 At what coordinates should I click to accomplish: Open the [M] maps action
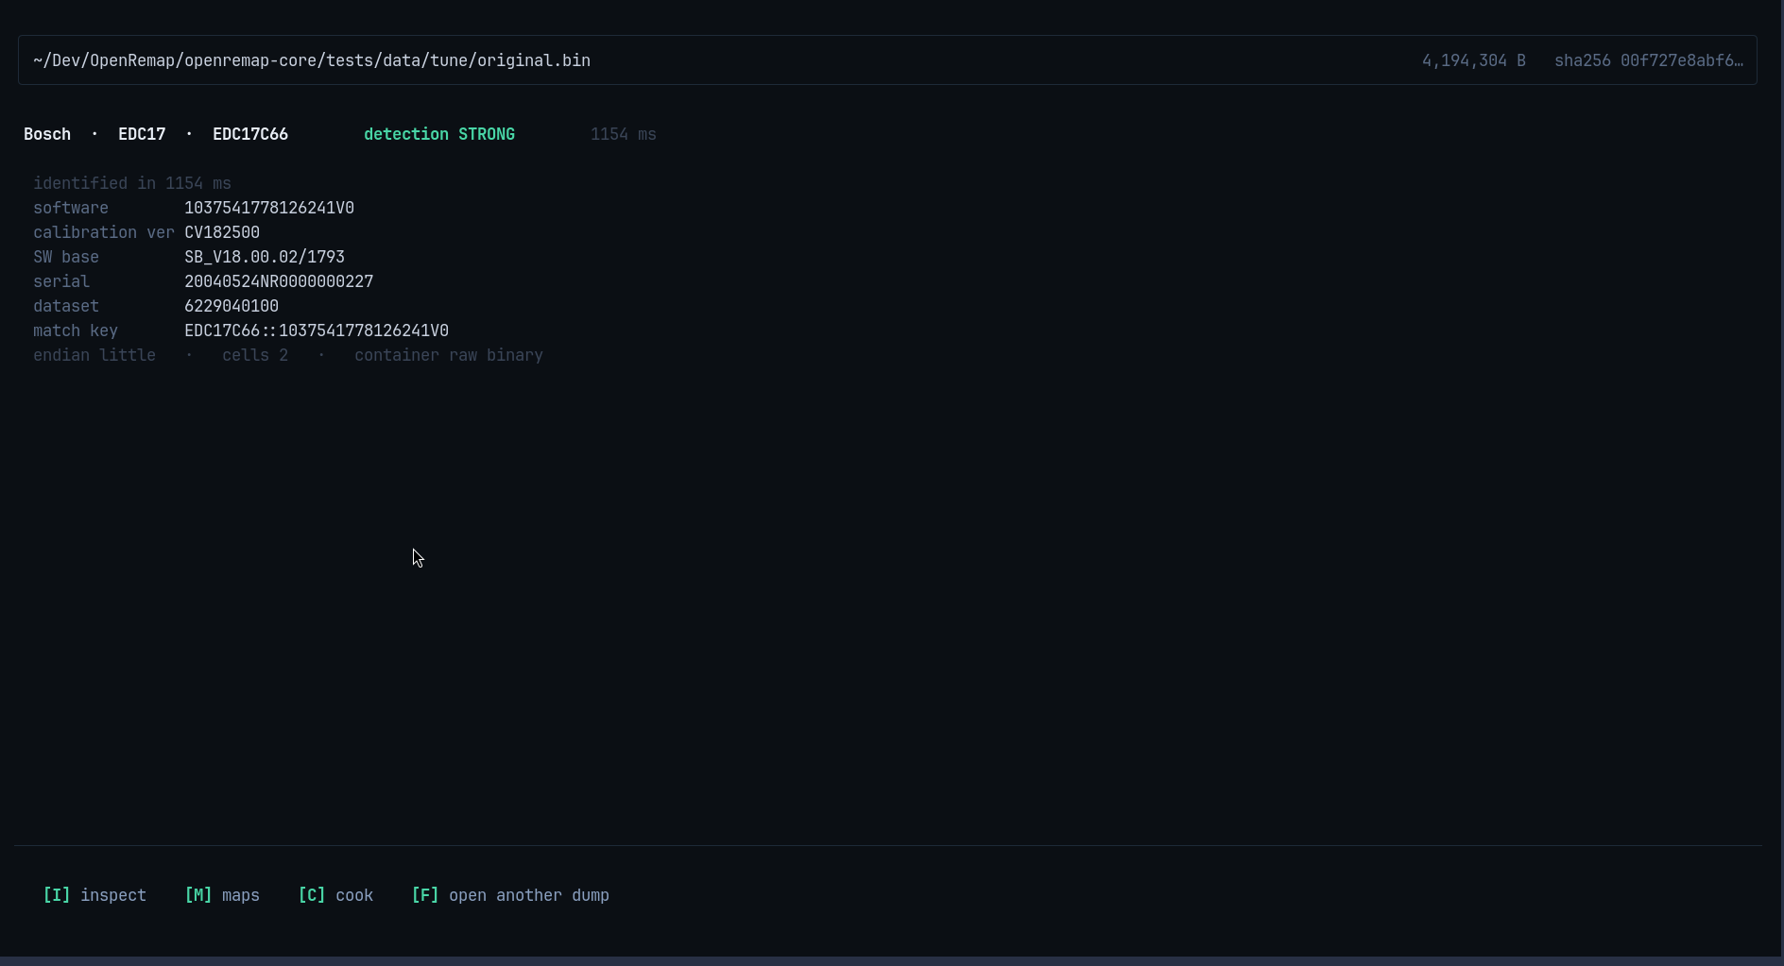pyautogui.click(x=222, y=895)
